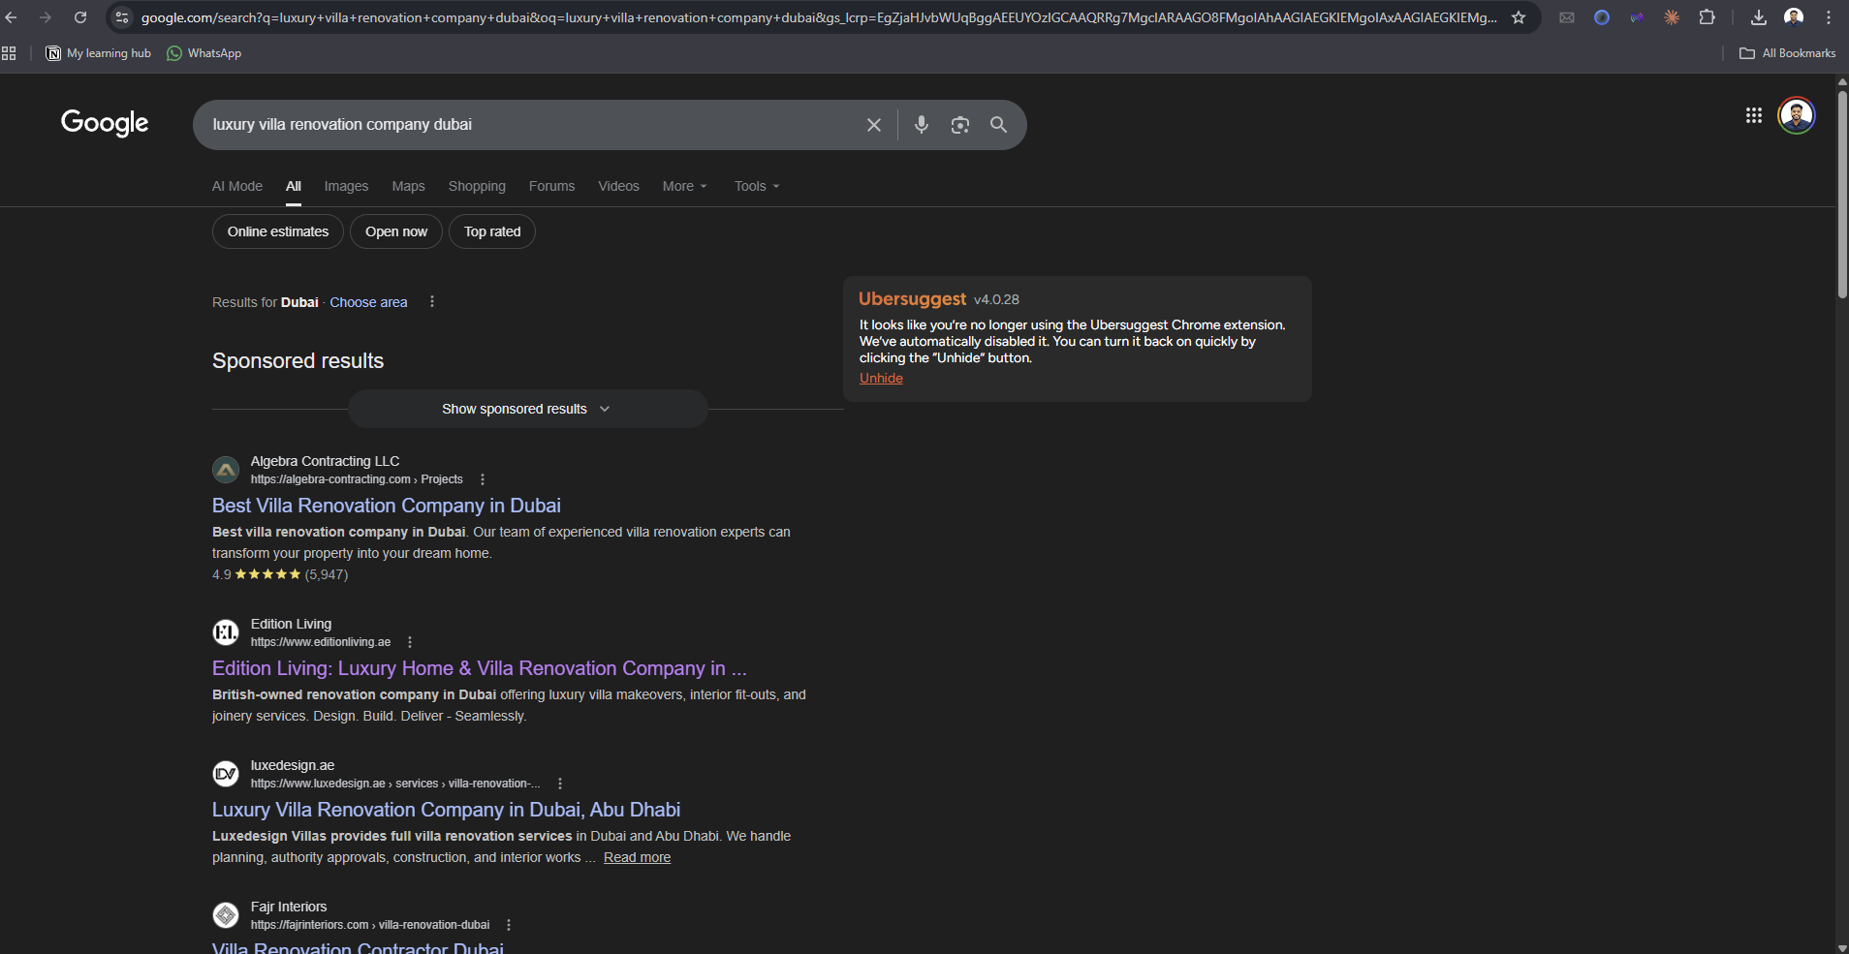This screenshot has width=1849, height=954.
Task: Open Google apps grid icon
Action: click(x=1754, y=115)
